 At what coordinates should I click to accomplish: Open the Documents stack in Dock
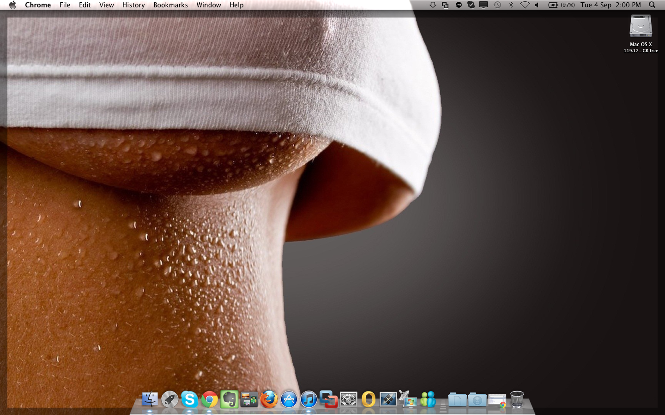457,399
